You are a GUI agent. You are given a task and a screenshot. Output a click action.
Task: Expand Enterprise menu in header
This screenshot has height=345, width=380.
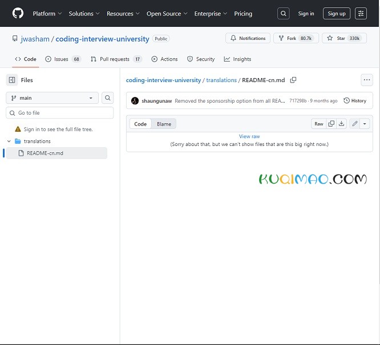211,14
